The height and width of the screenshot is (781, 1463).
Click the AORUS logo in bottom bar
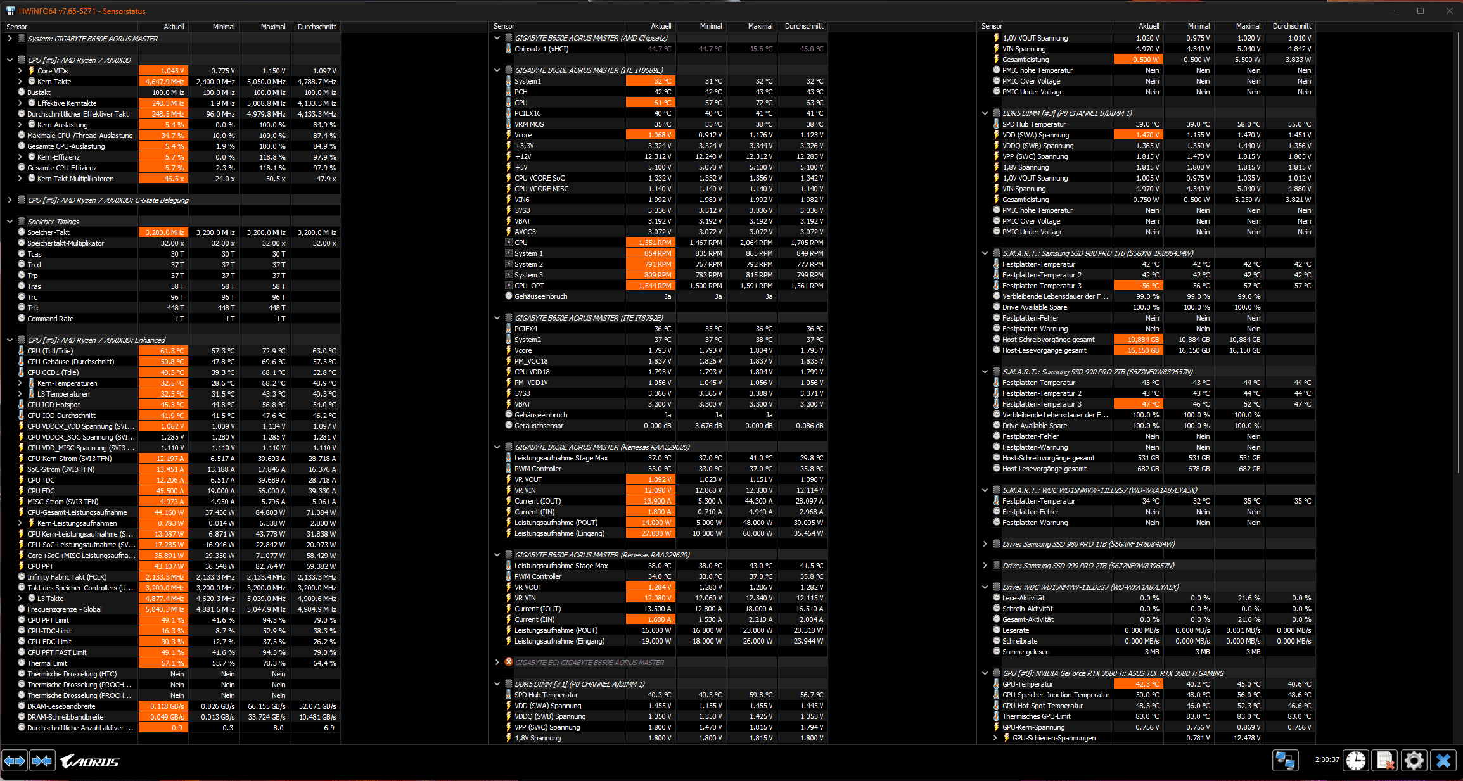click(90, 761)
